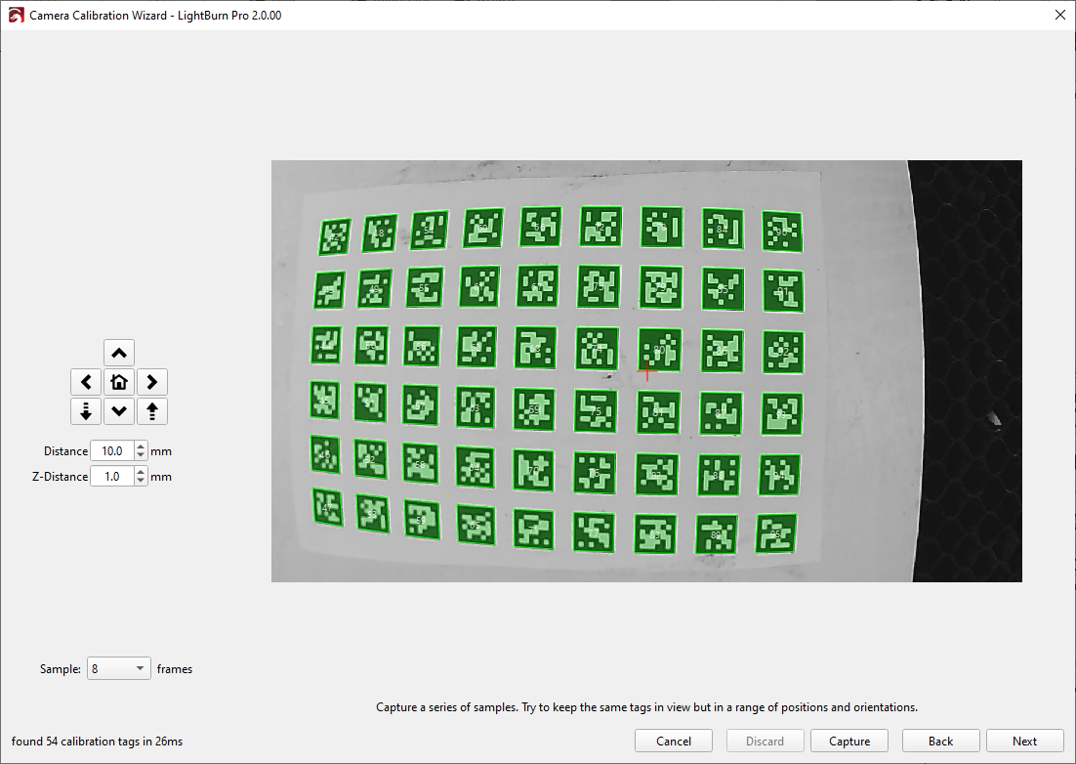The image size is (1076, 764).
Task: Jog the laser head up
Action: click(118, 353)
